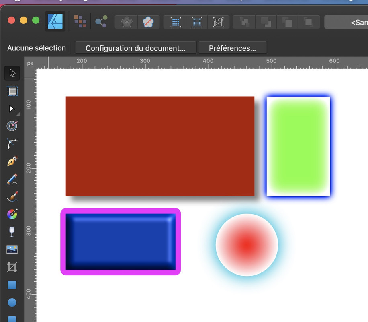
Task: Select the Artboard tool
Action: tap(12, 91)
